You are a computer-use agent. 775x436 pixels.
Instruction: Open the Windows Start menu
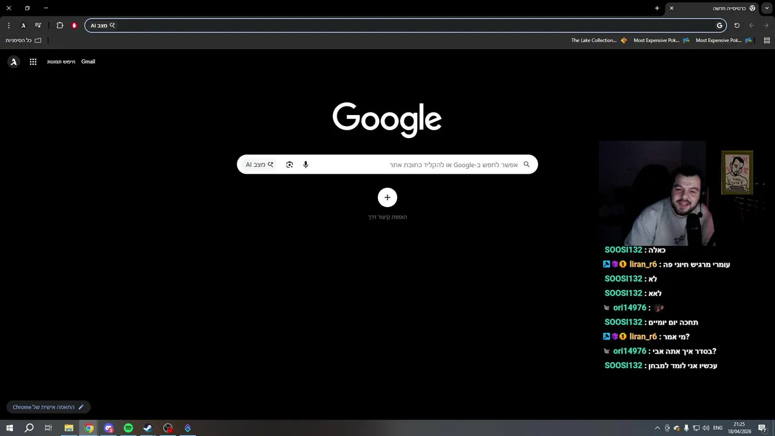[10, 428]
